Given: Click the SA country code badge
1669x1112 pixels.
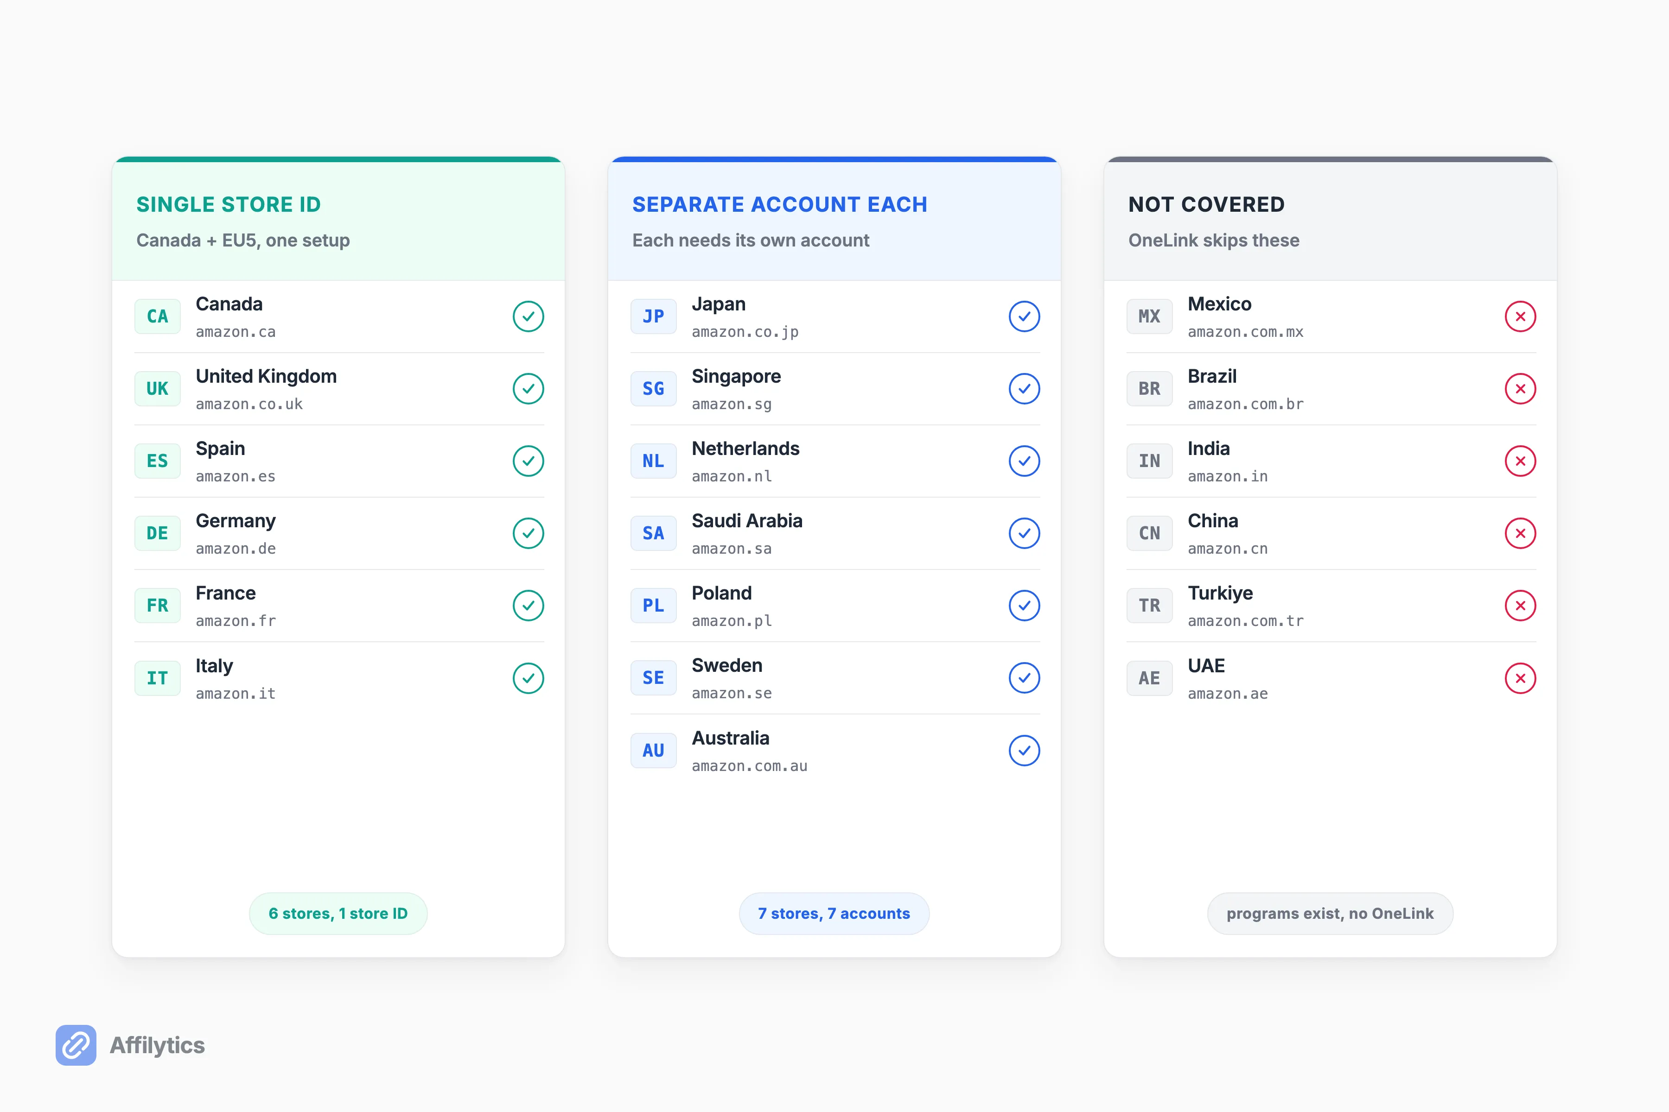Looking at the screenshot, I should [654, 533].
